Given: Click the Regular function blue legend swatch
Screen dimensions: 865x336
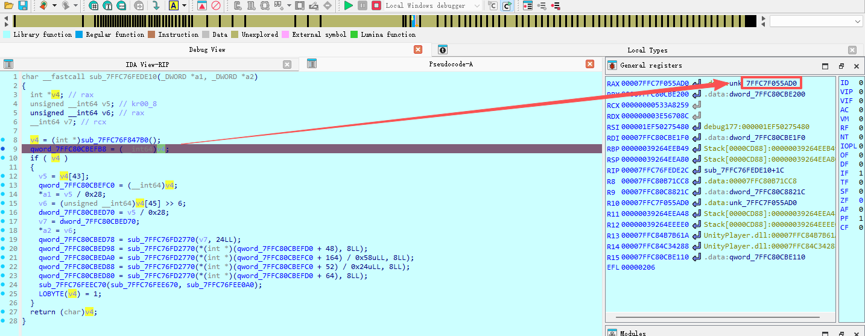Looking at the screenshot, I should (x=79, y=34).
